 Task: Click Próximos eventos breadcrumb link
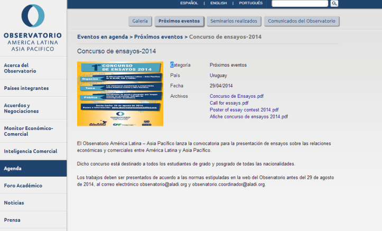(159, 37)
